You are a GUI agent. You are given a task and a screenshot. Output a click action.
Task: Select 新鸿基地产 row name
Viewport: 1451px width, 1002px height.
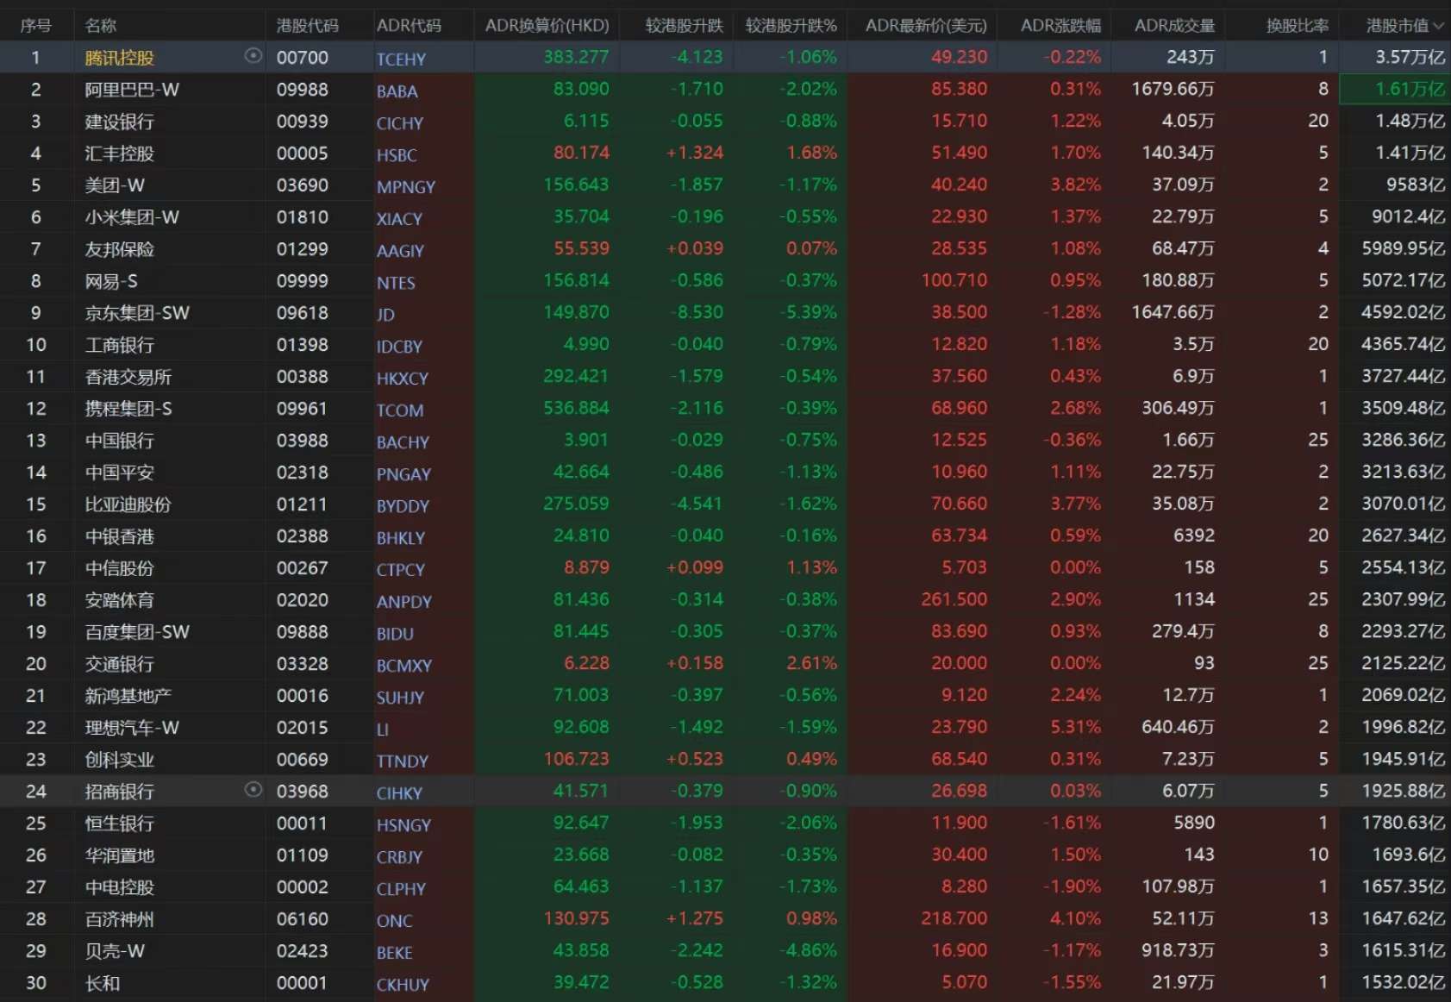128,696
